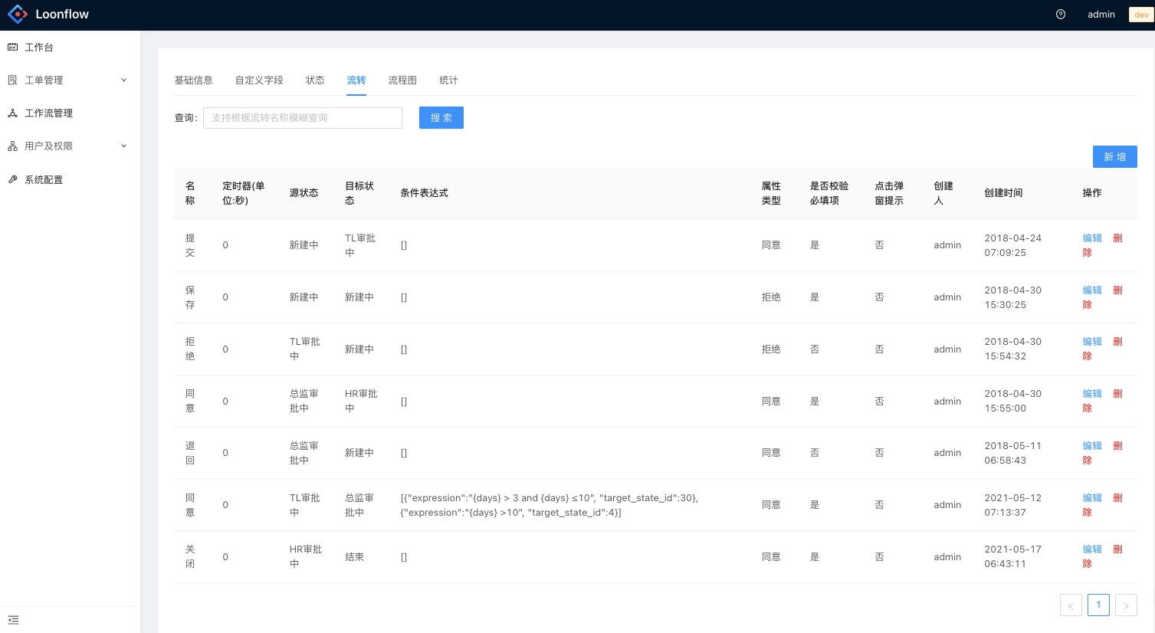Edit the transition created 2018-04-30 15:55:00

click(x=1092, y=394)
